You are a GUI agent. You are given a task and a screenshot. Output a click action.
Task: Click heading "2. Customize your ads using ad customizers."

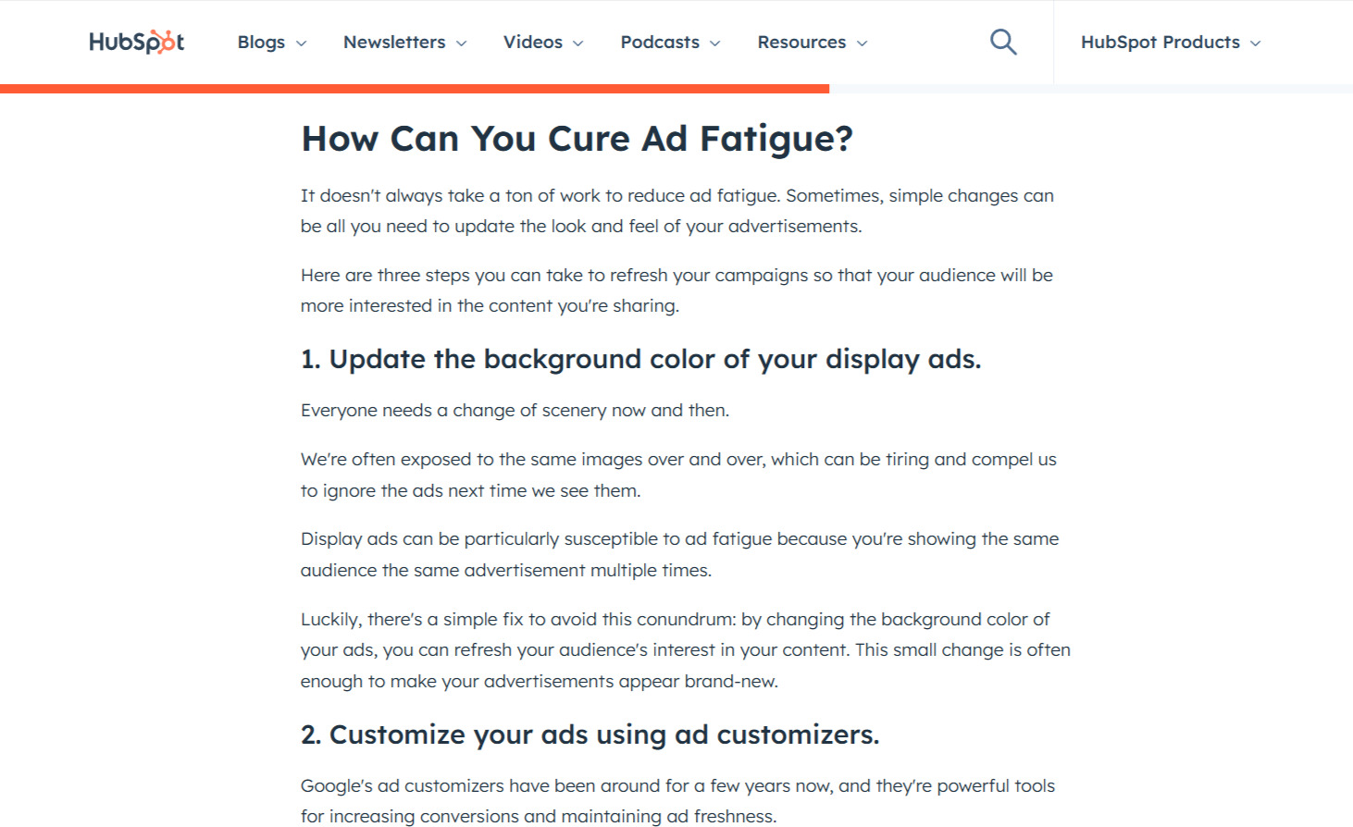(x=590, y=734)
